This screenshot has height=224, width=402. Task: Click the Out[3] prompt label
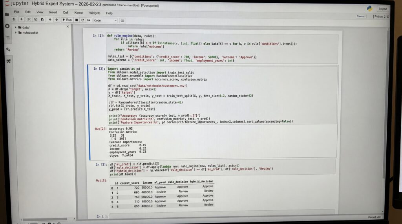pyautogui.click(x=102, y=180)
